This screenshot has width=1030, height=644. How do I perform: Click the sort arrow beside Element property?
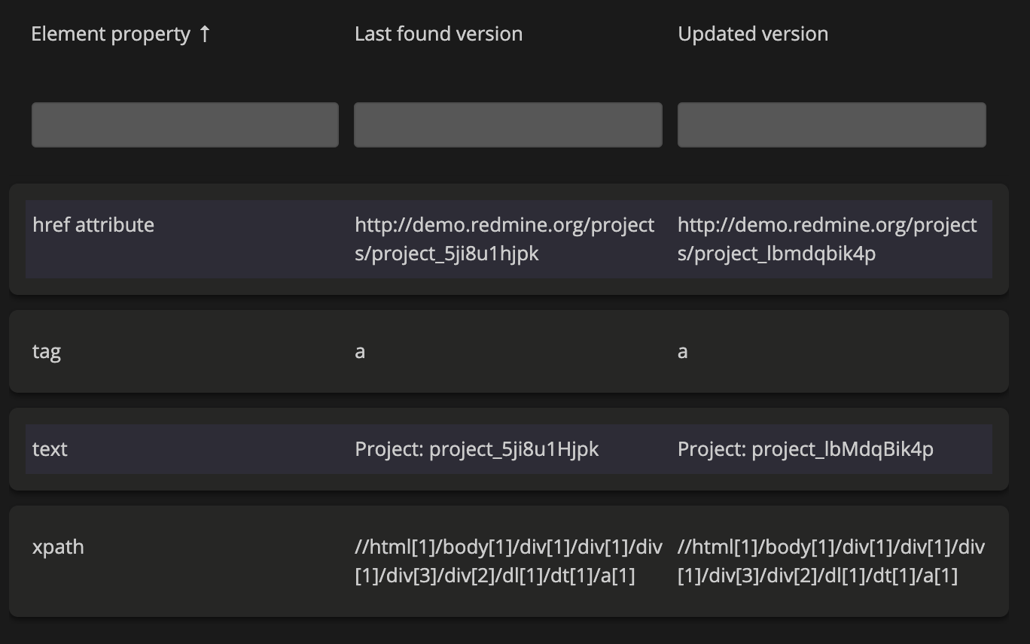(x=204, y=34)
